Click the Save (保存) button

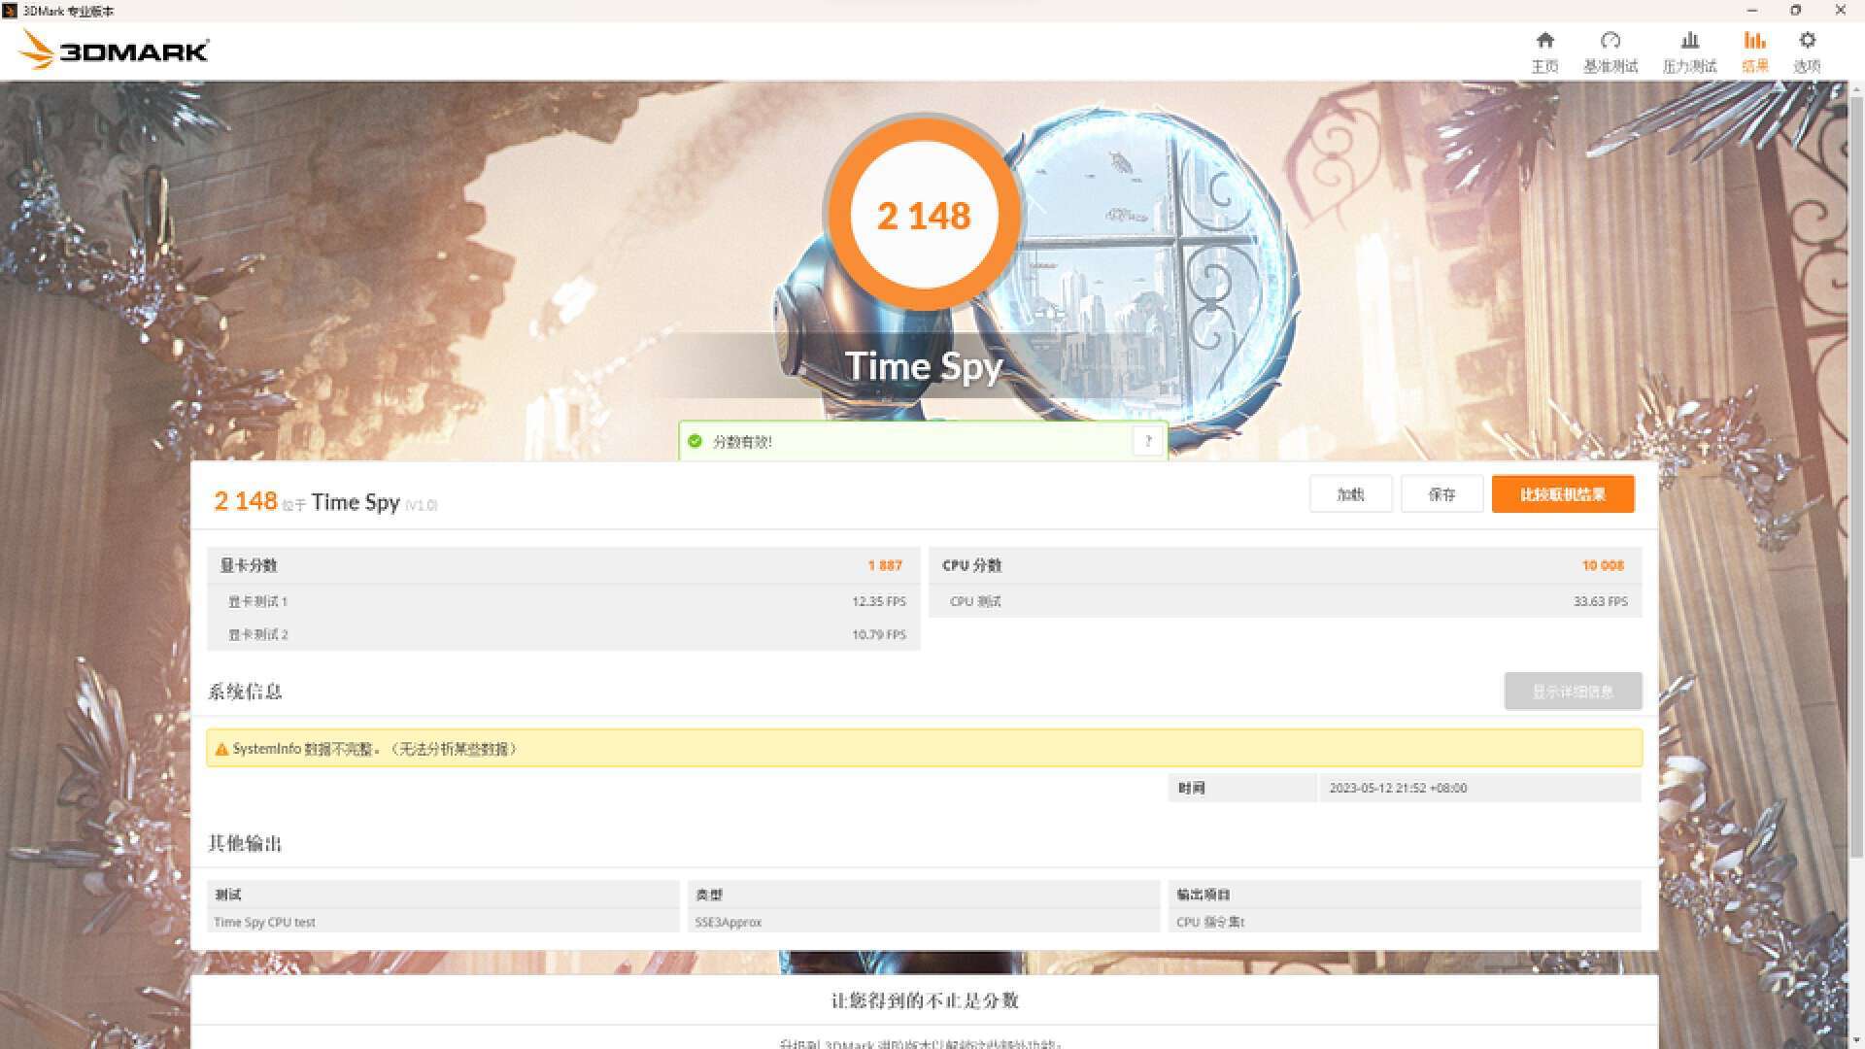click(1441, 494)
